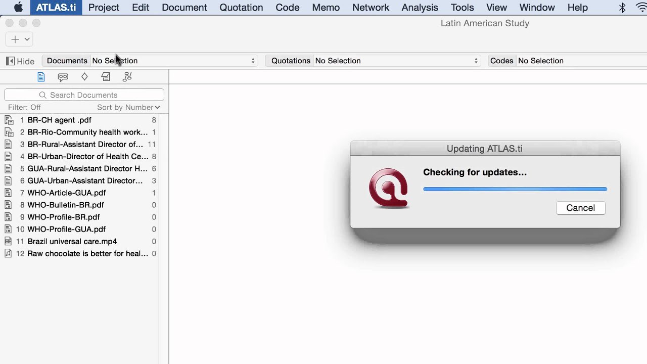Open the Analysis menu
Screen dimensions: 647x364
(x=420, y=8)
